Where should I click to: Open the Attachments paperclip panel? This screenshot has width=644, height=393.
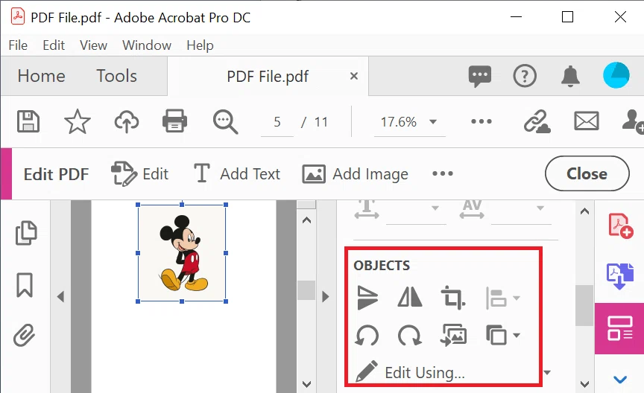point(25,335)
